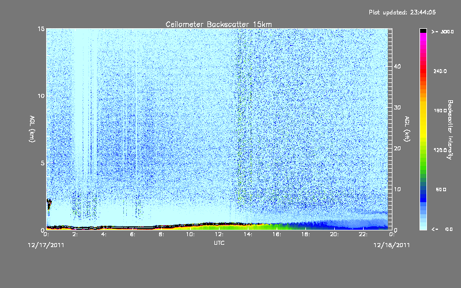Click the "30" kft tick on right axis

tap(397, 107)
